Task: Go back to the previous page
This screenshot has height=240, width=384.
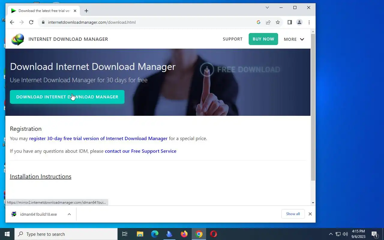Action: point(12,22)
